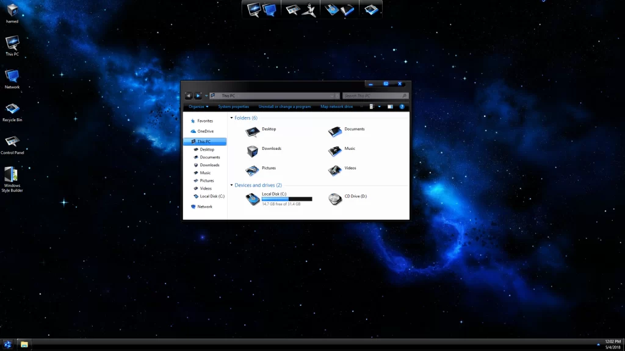
Task: Open the Organize dropdown menu
Action: (198, 107)
